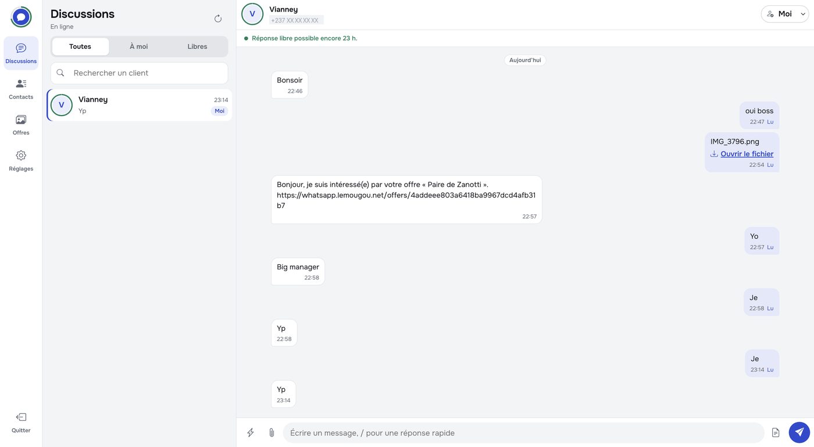The height and width of the screenshot is (447, 814).
Task: Click the quick reply lightning icon
Action: [x=251, y=432]
